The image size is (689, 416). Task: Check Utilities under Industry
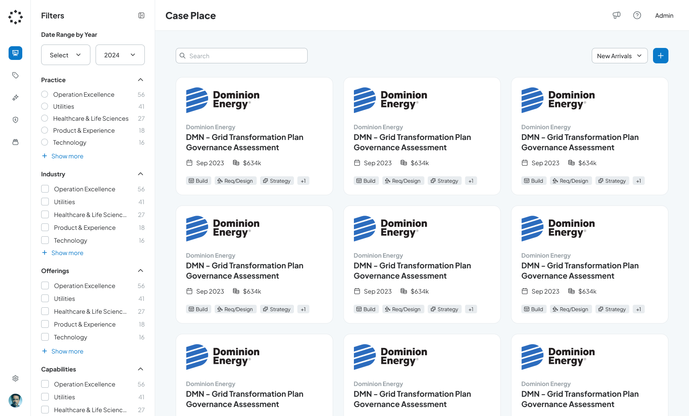(x=45, y=202)
